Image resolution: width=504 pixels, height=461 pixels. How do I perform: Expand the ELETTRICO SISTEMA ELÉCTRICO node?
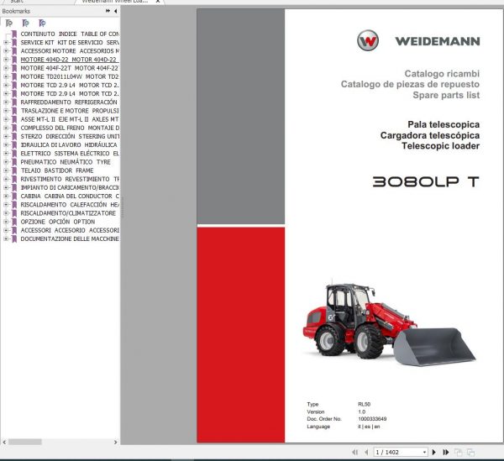(x=6, y=154)
